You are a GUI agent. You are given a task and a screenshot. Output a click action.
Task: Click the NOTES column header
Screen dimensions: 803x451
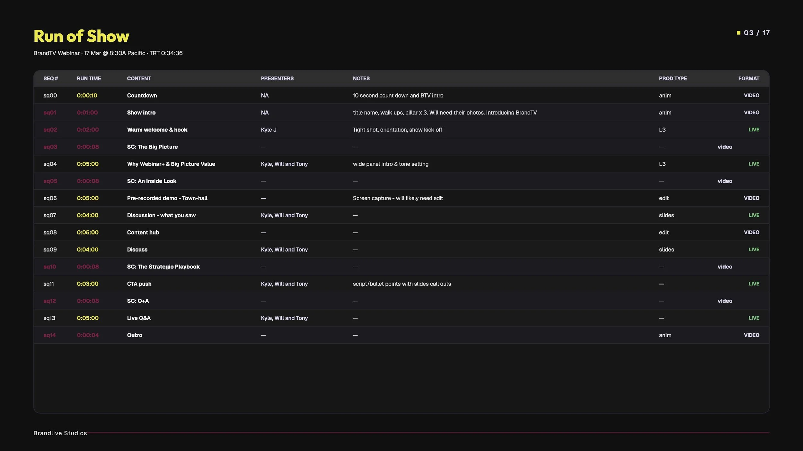361,79
